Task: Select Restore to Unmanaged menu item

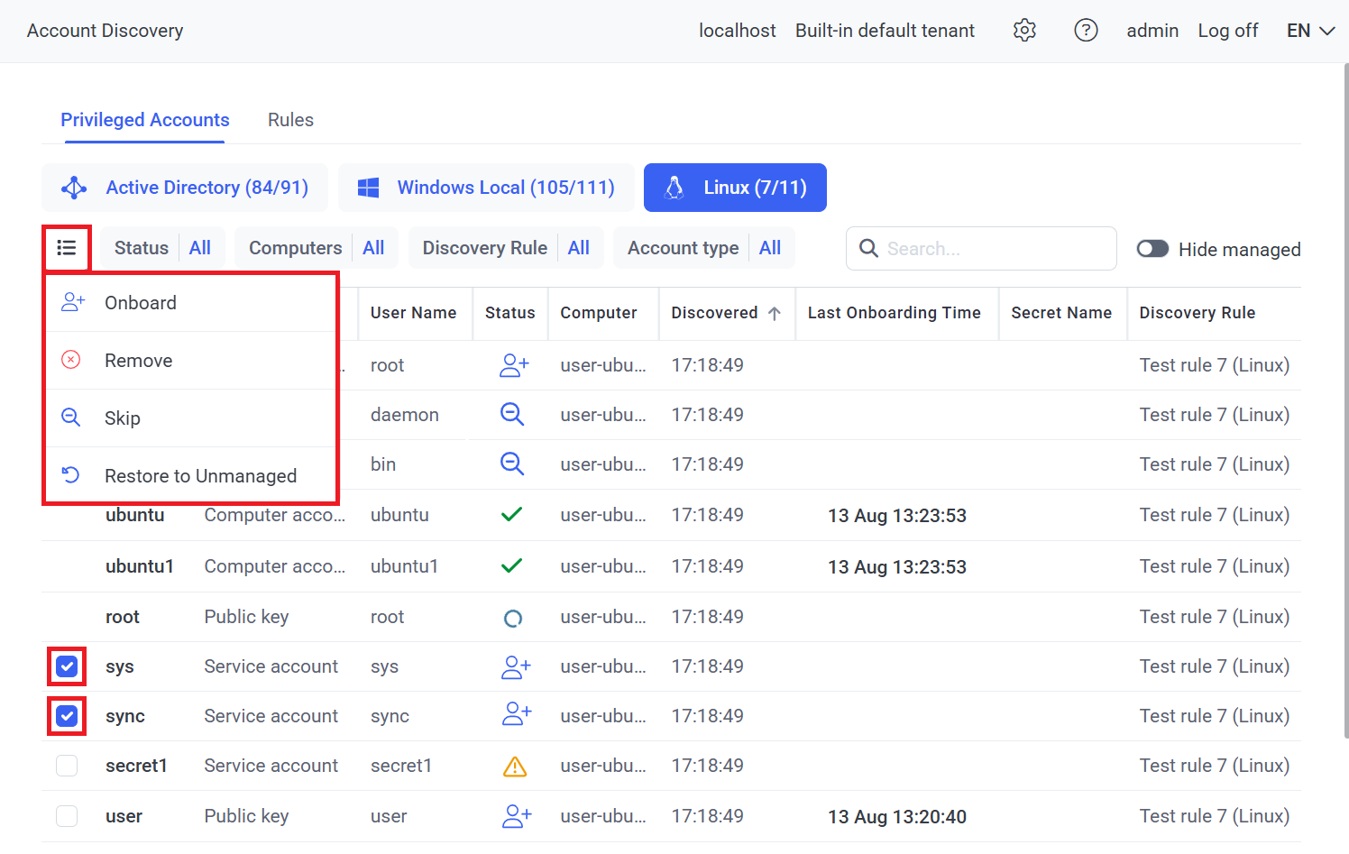Action: [200, 476]
